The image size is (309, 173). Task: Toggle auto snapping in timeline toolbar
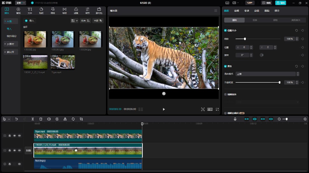[x=255, y=119]
